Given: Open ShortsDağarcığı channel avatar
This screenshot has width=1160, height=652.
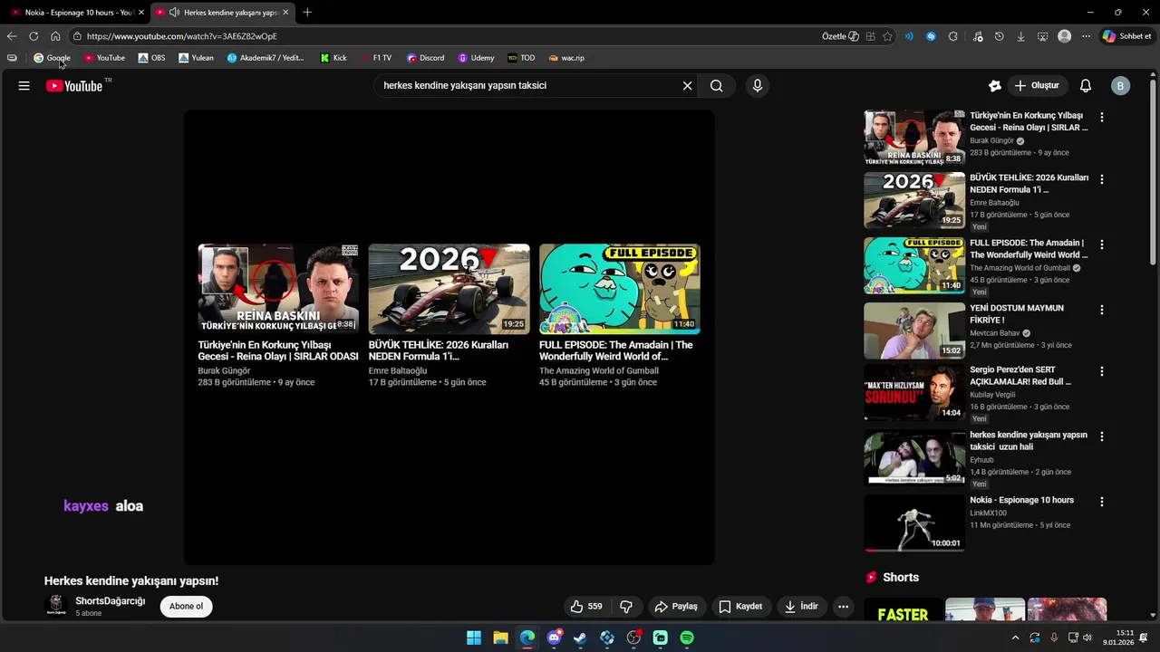Looking at the screenshot, I should tap(56, 605).
